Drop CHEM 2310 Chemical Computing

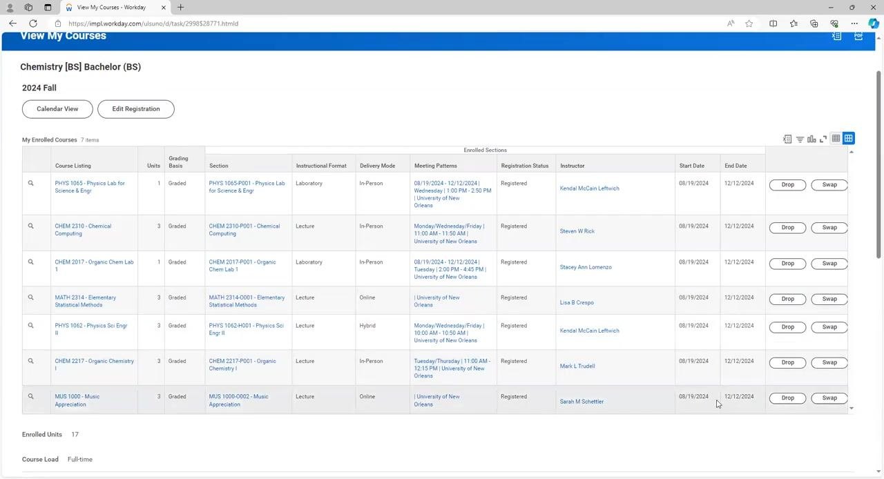787,228
